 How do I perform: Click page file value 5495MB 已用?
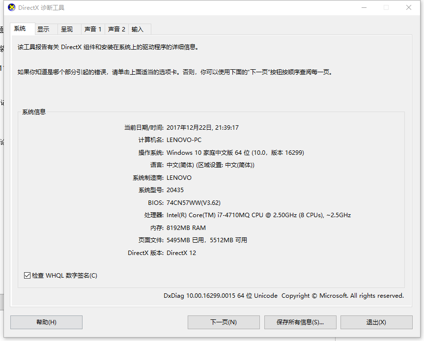point(207,240)
